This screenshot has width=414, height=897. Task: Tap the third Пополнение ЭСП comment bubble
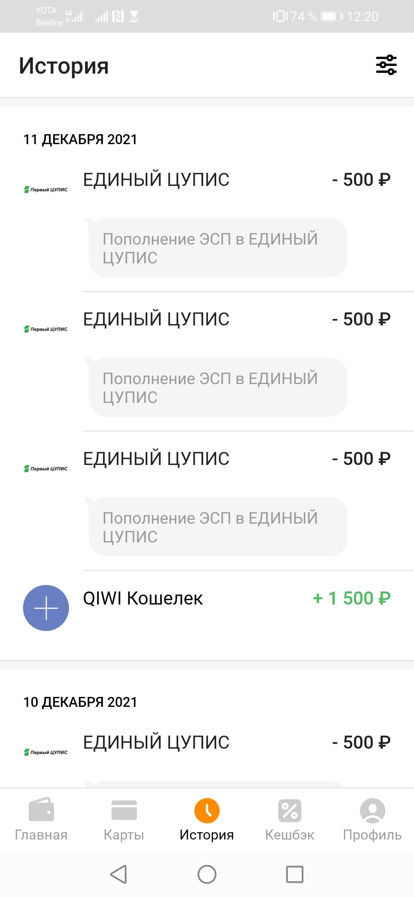pyautogui.click(x=218, y=527)
